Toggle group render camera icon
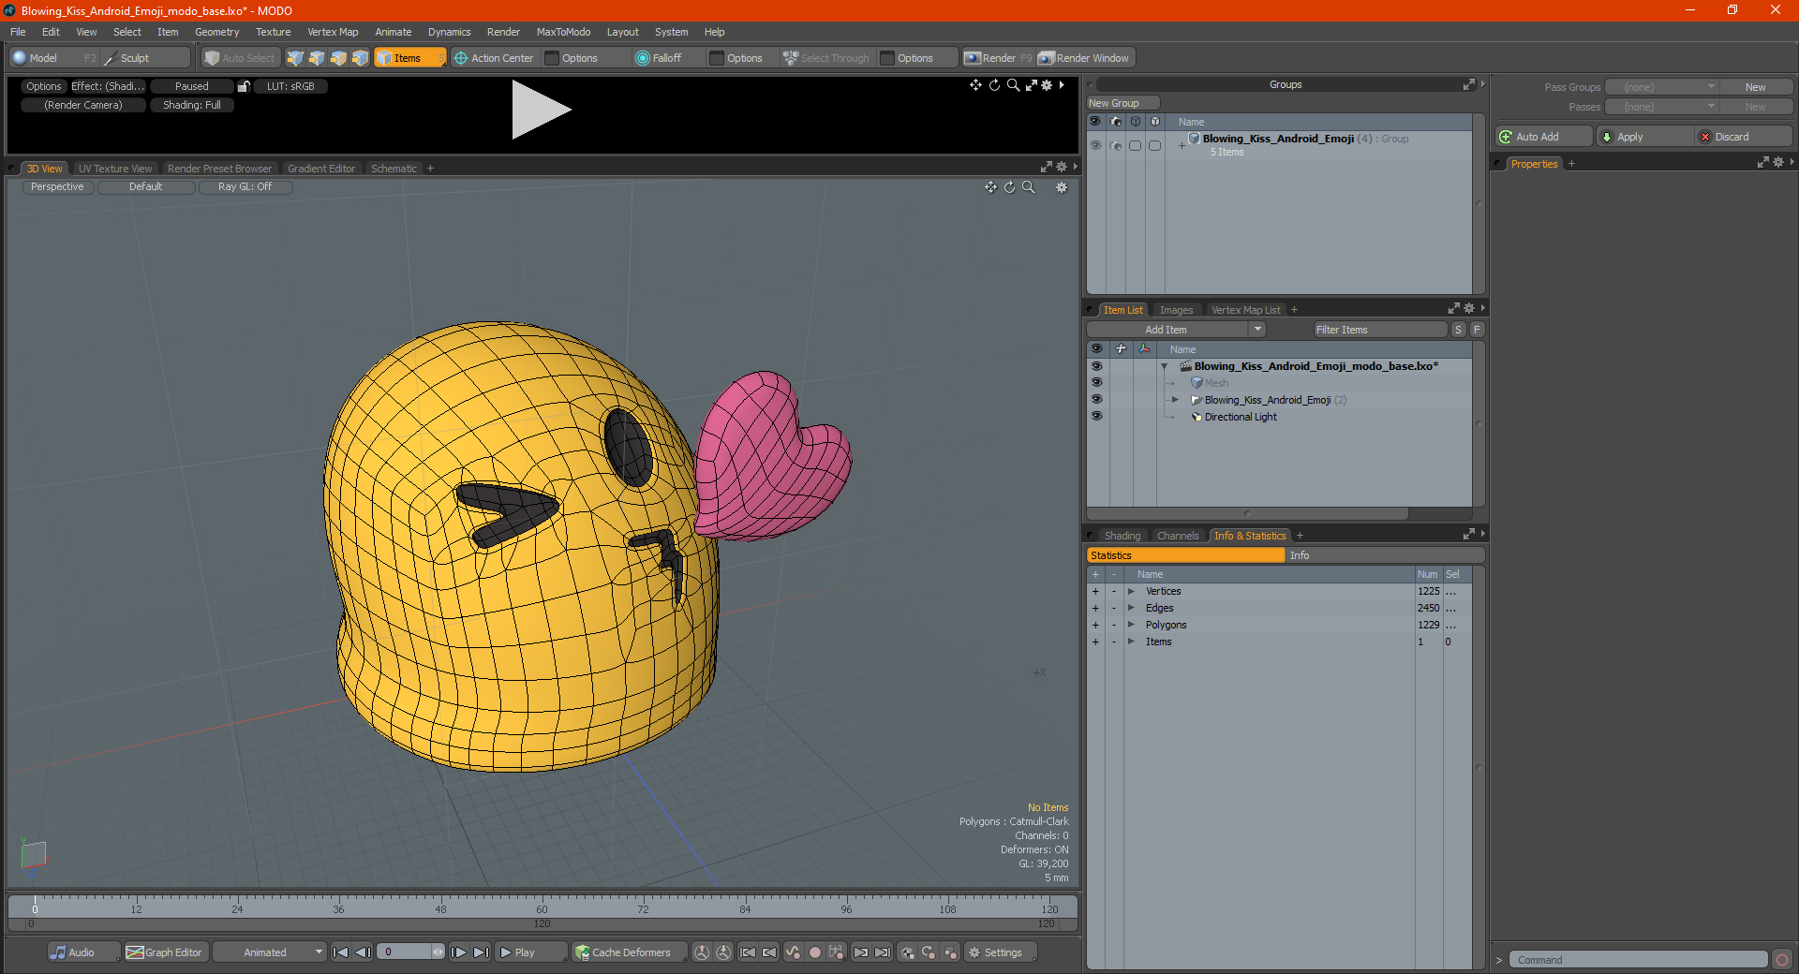1799x974 pixels. [x=1115, y=145]
